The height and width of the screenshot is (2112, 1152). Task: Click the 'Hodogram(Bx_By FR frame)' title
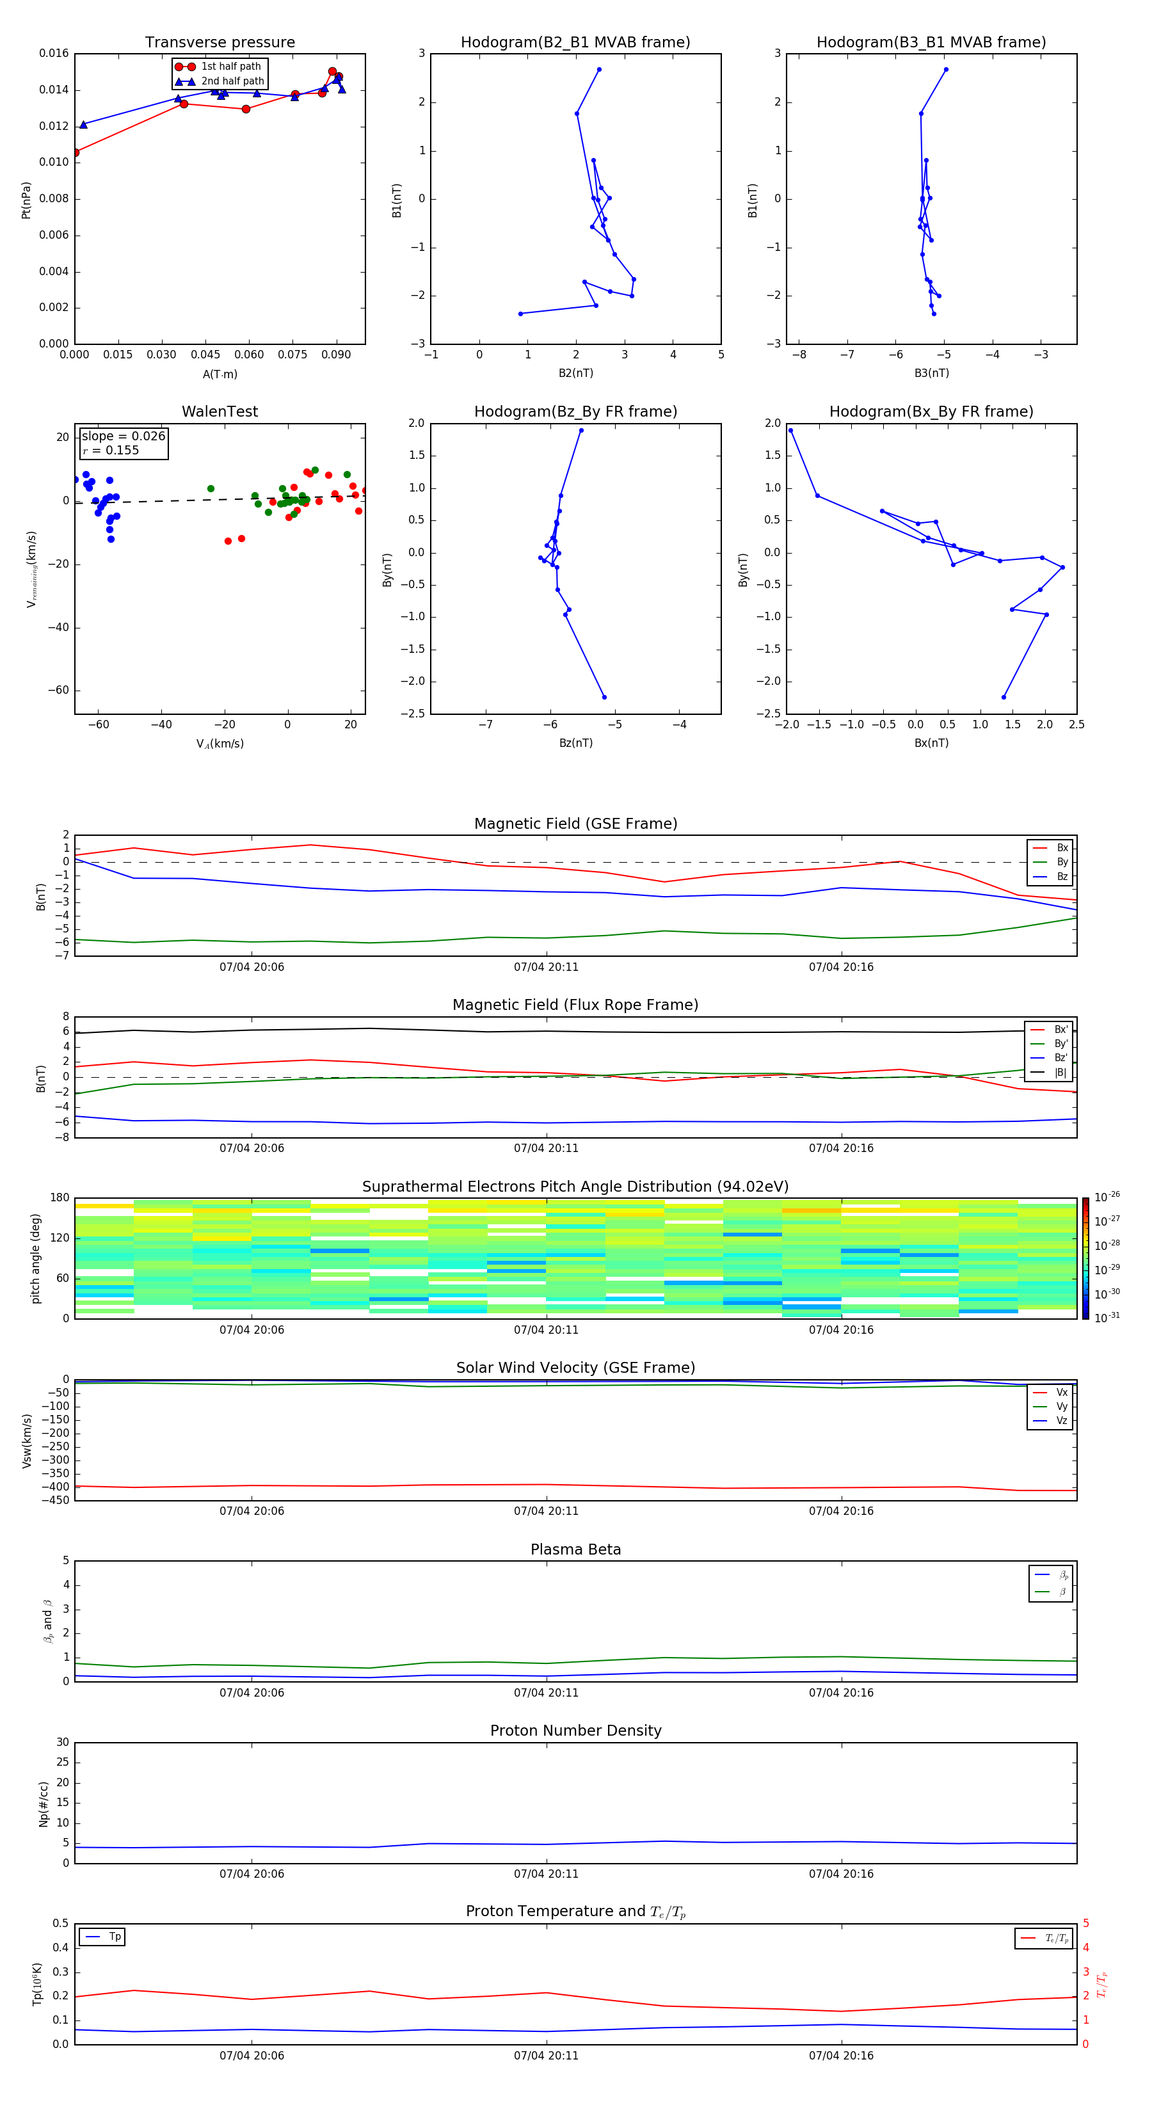point(931,412)
